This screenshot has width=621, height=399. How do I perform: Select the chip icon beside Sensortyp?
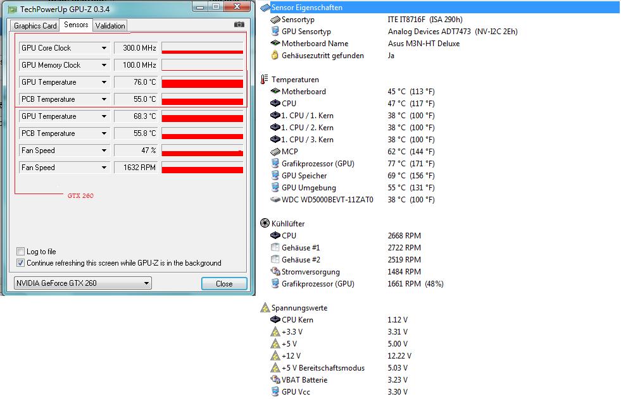tap(275, 20)
